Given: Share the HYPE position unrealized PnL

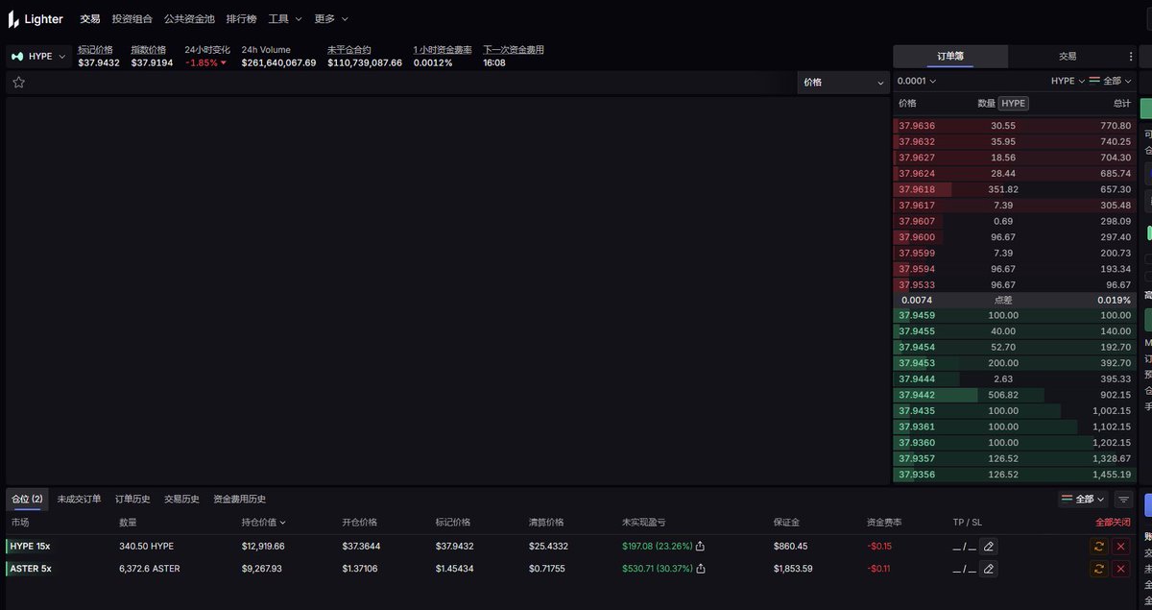Looking at the screenshot, I should [x=700, y=546].
